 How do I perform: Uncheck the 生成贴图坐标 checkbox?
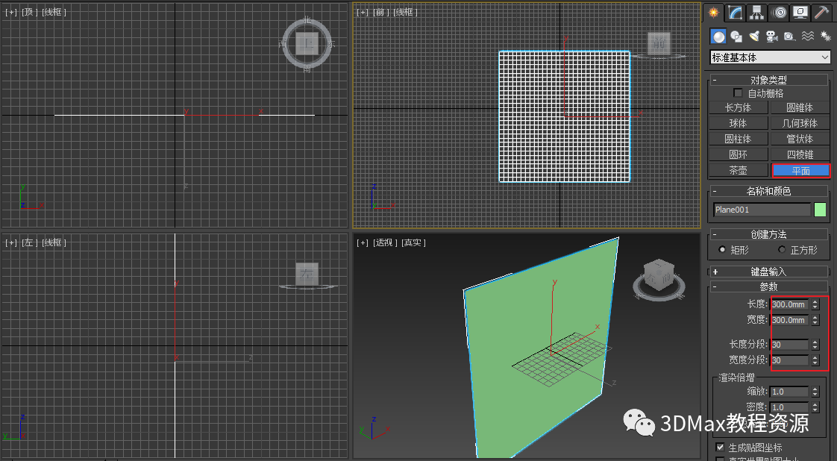coord(720,447)
